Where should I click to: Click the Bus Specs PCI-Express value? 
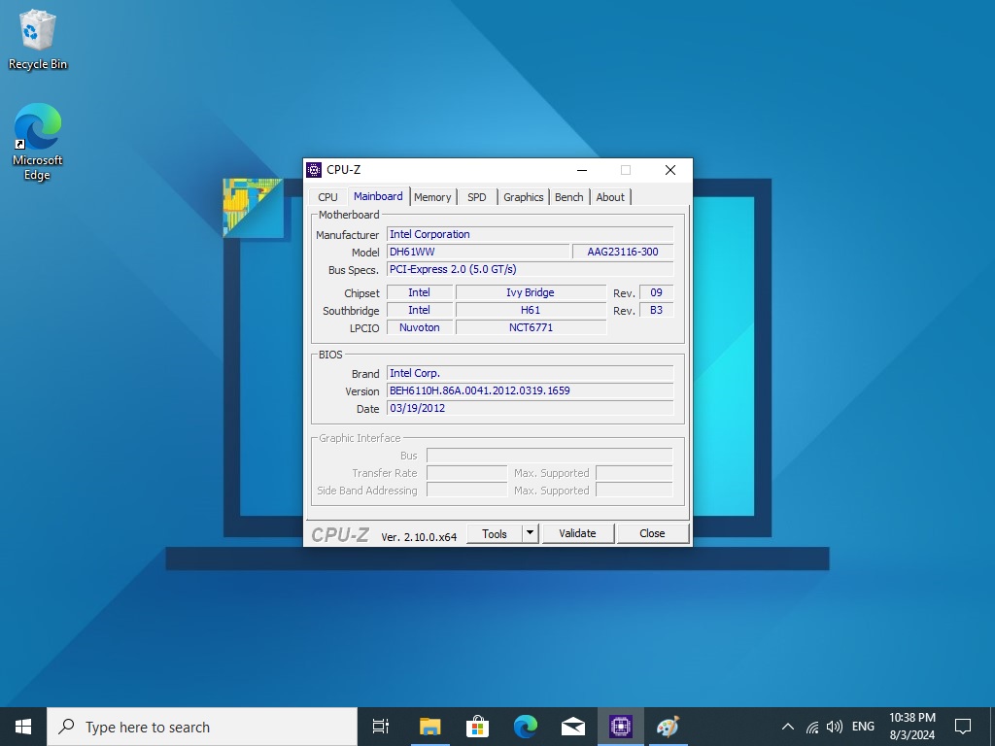(x=530, y=269)
